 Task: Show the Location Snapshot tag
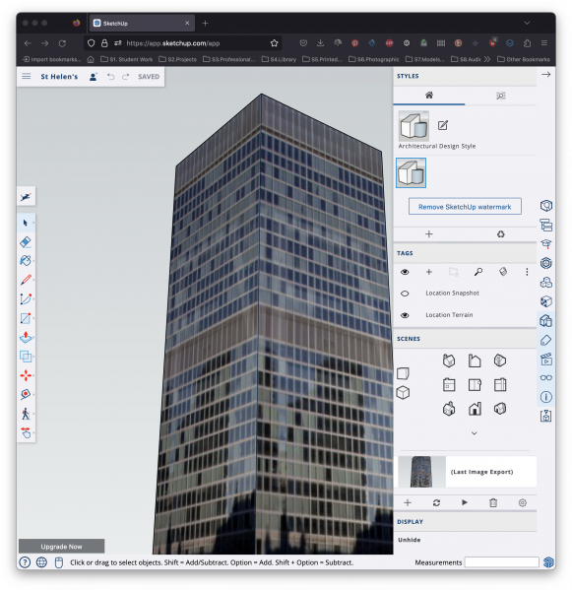(405, 294)
